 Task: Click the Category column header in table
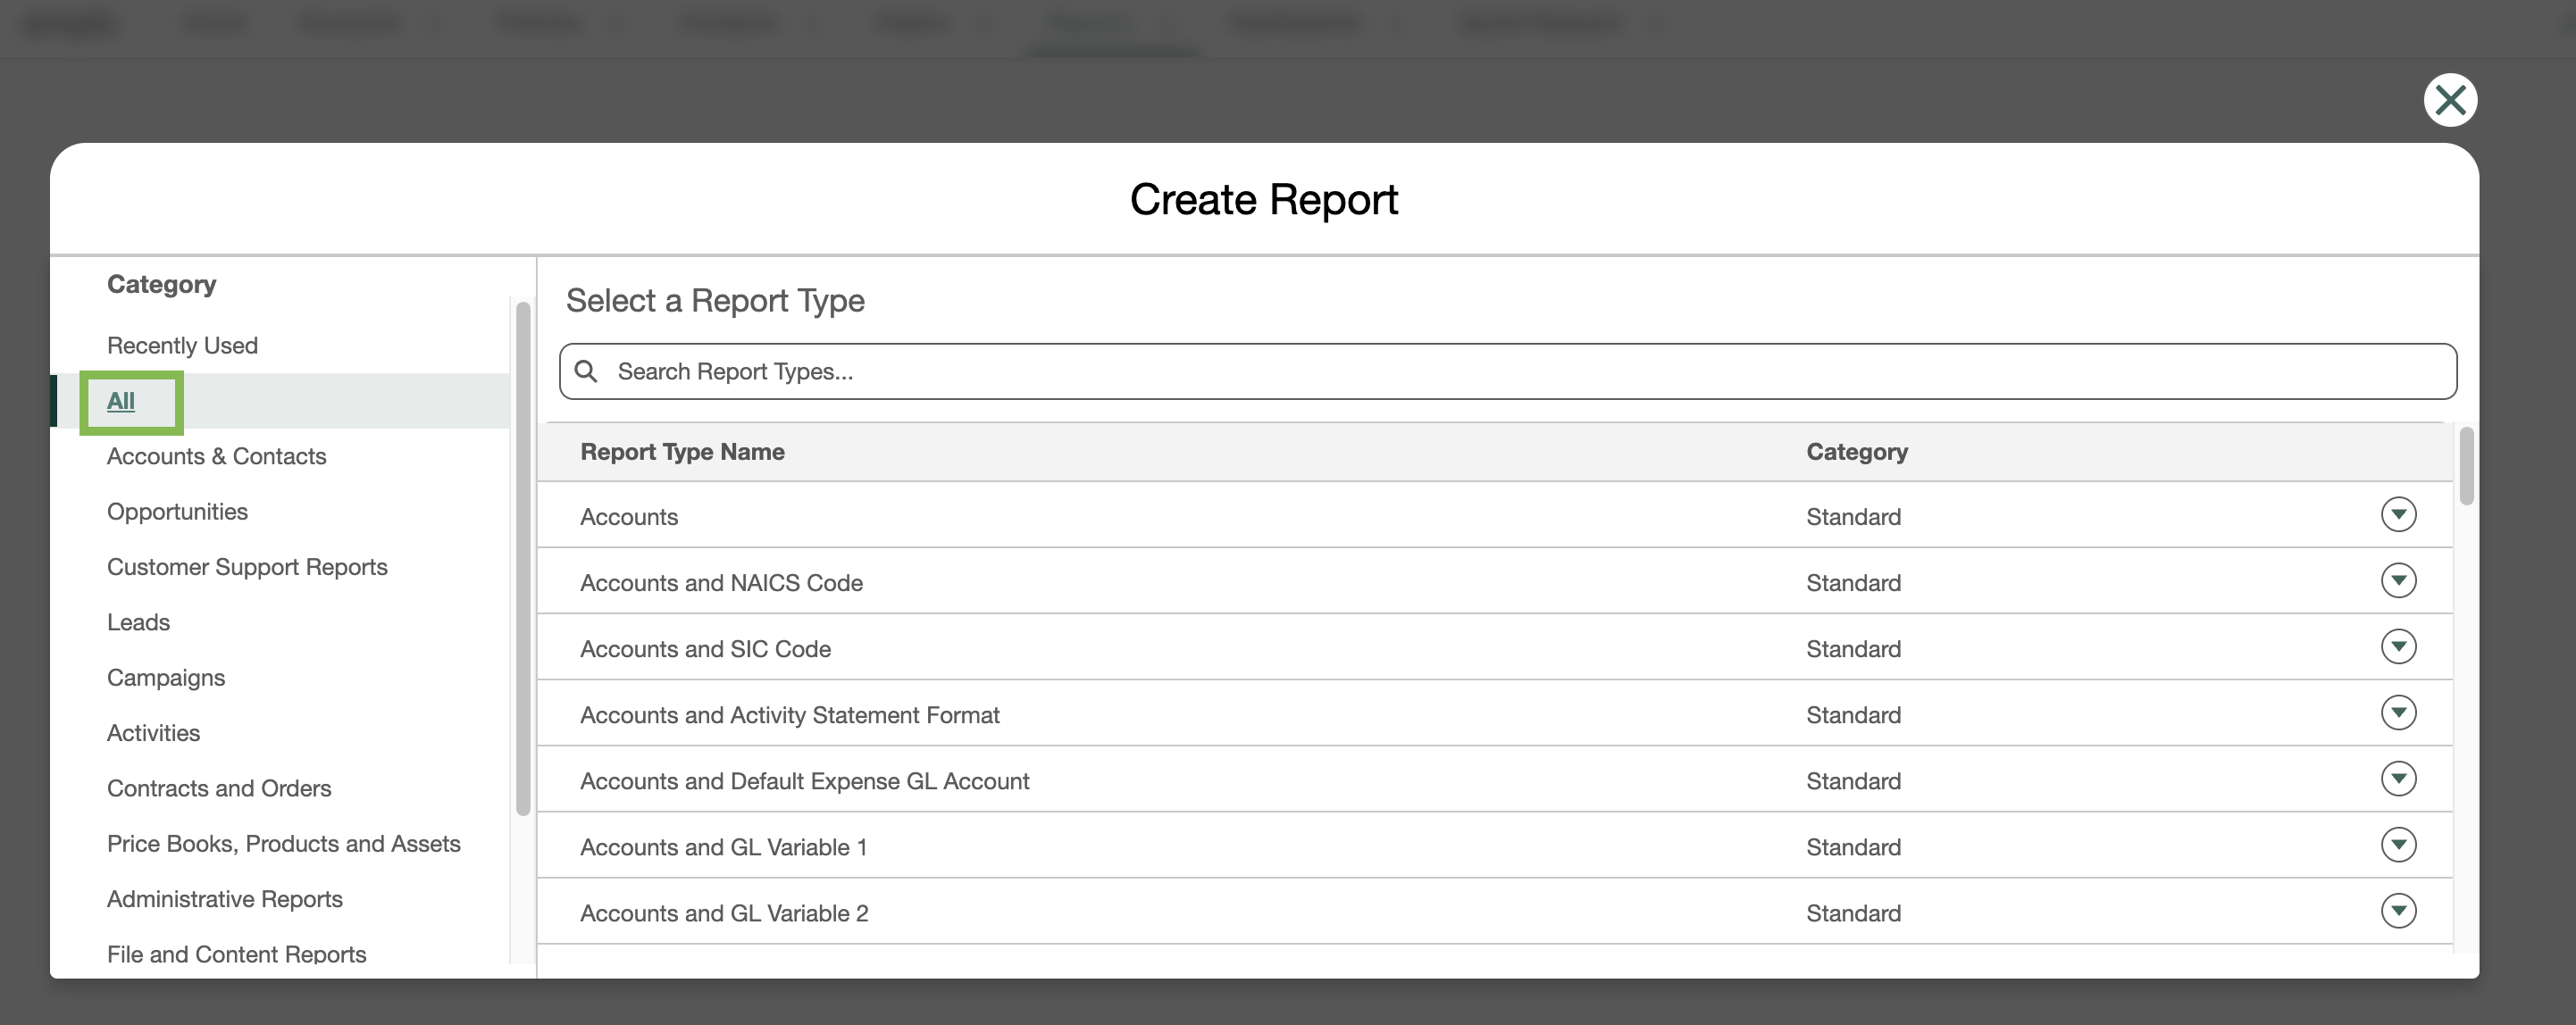[1857, 452]
